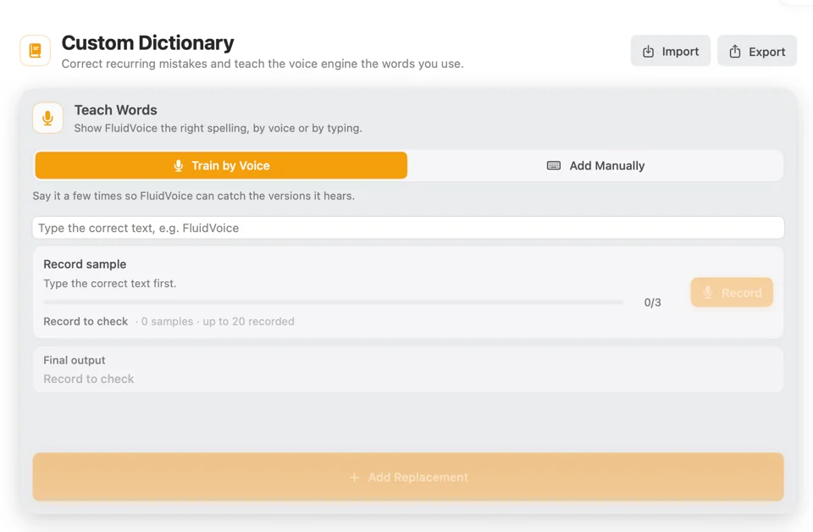The height and width of the screenshot is (532, 813).
Task: Click the Record sample label
Action: [x=85, y=264]
